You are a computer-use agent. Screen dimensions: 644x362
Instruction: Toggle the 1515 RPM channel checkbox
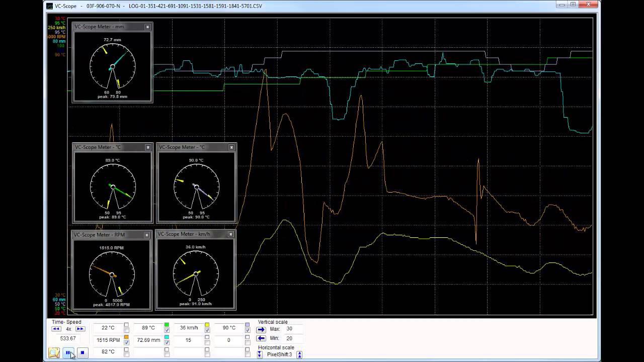click(126, 342)
